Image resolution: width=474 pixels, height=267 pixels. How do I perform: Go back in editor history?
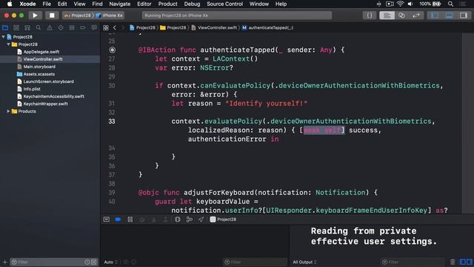coord(115,27)
